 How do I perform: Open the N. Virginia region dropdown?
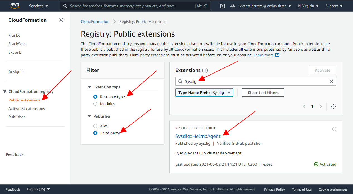click(x=308, y=6)
